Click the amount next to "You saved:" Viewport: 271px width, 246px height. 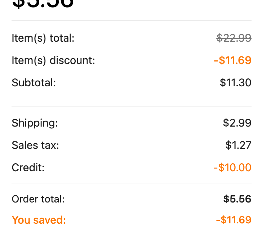tap(234, 220)
